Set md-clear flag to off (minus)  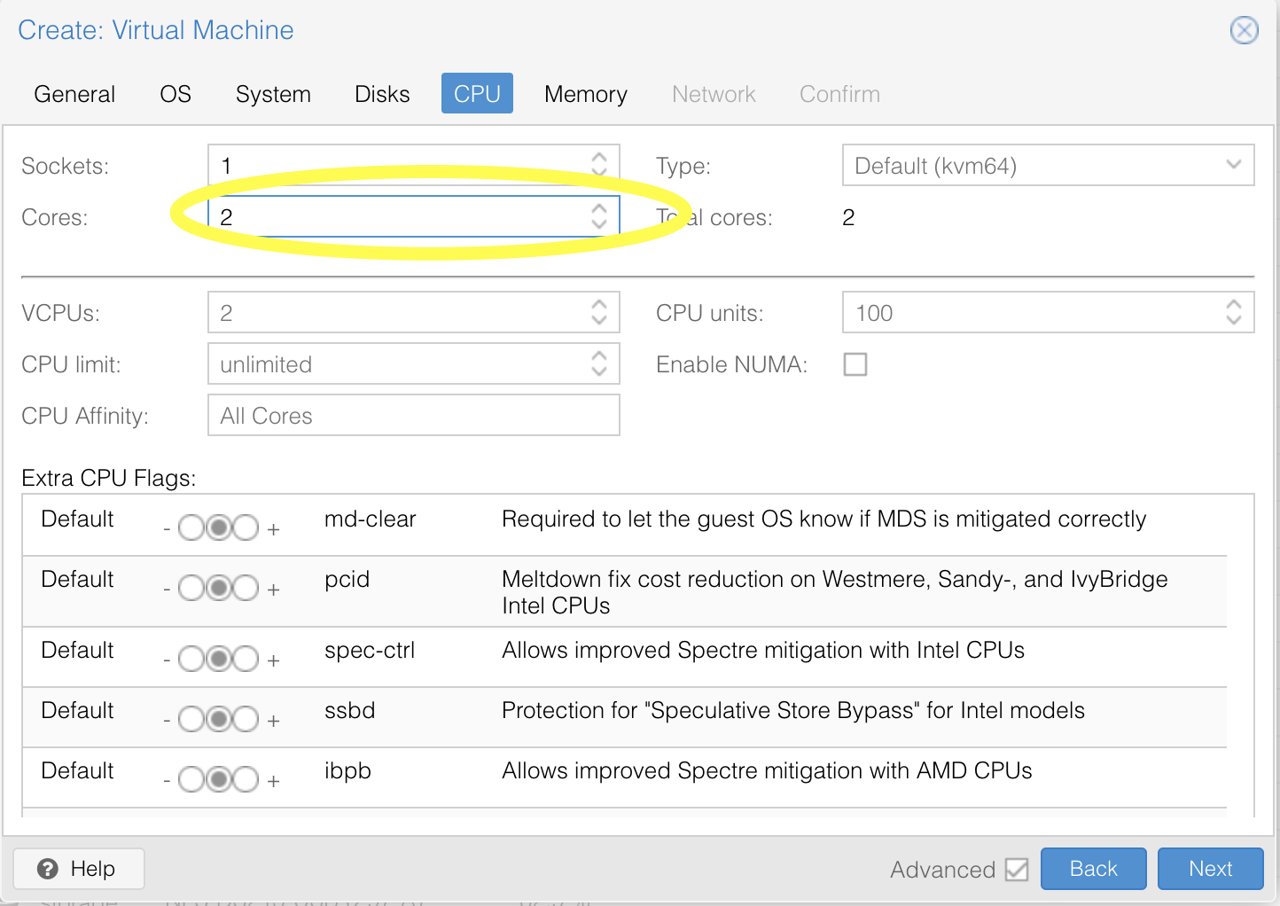point(191,528)
